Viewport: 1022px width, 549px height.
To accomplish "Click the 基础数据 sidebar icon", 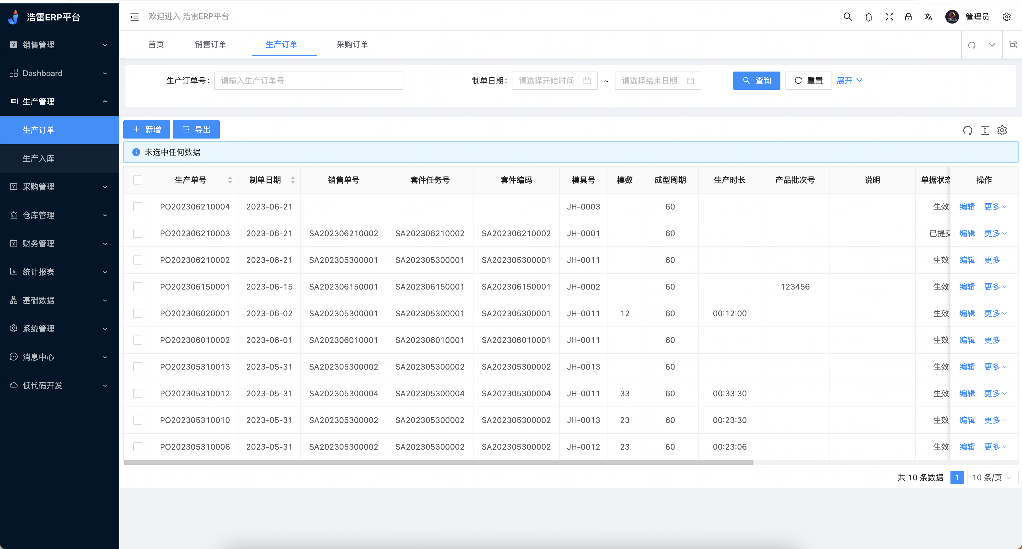I will 14,300.
